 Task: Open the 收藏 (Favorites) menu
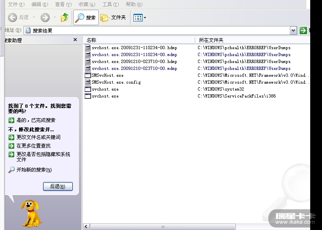[87, 4]
